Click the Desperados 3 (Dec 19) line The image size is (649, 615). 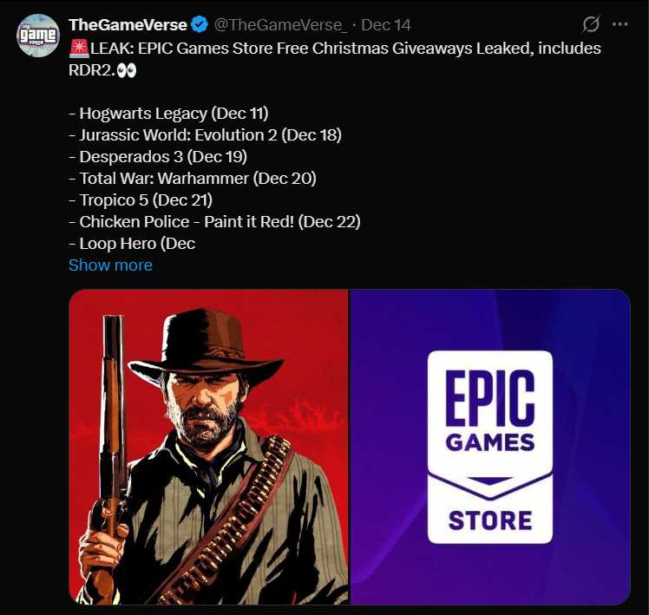158,157
